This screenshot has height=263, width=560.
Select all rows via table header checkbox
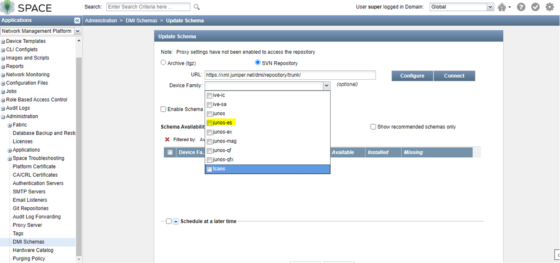click(170, 152)
